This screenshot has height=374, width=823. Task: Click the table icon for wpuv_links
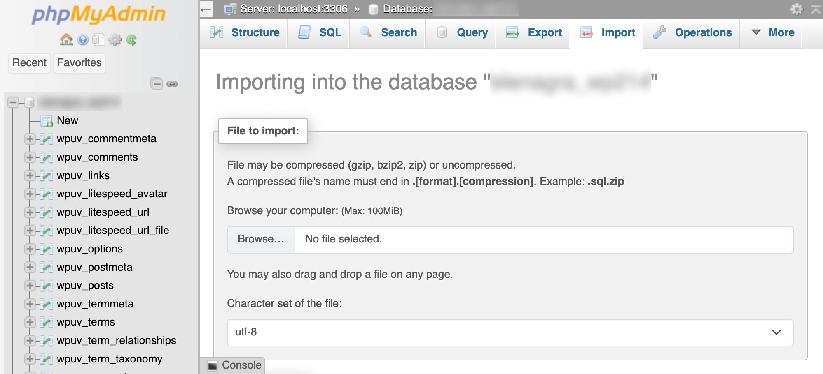click(x=46, y=176)
